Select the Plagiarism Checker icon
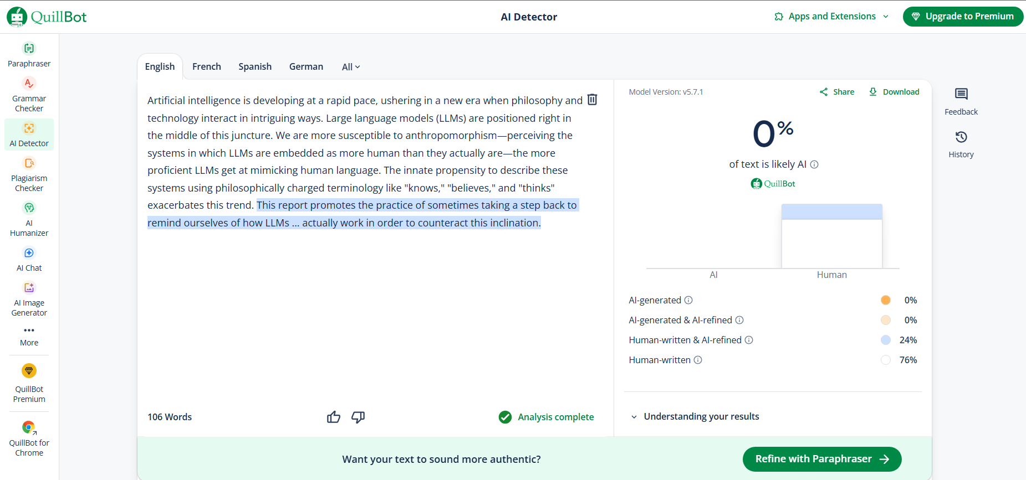 click(29, 163)
